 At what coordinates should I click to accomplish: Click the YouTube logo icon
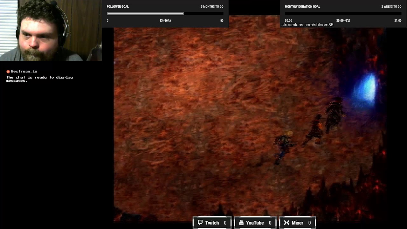[x=241, y=223]
